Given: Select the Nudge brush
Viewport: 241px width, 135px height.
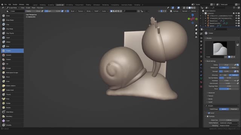Looking at the screenshot, I should [12, 103].
